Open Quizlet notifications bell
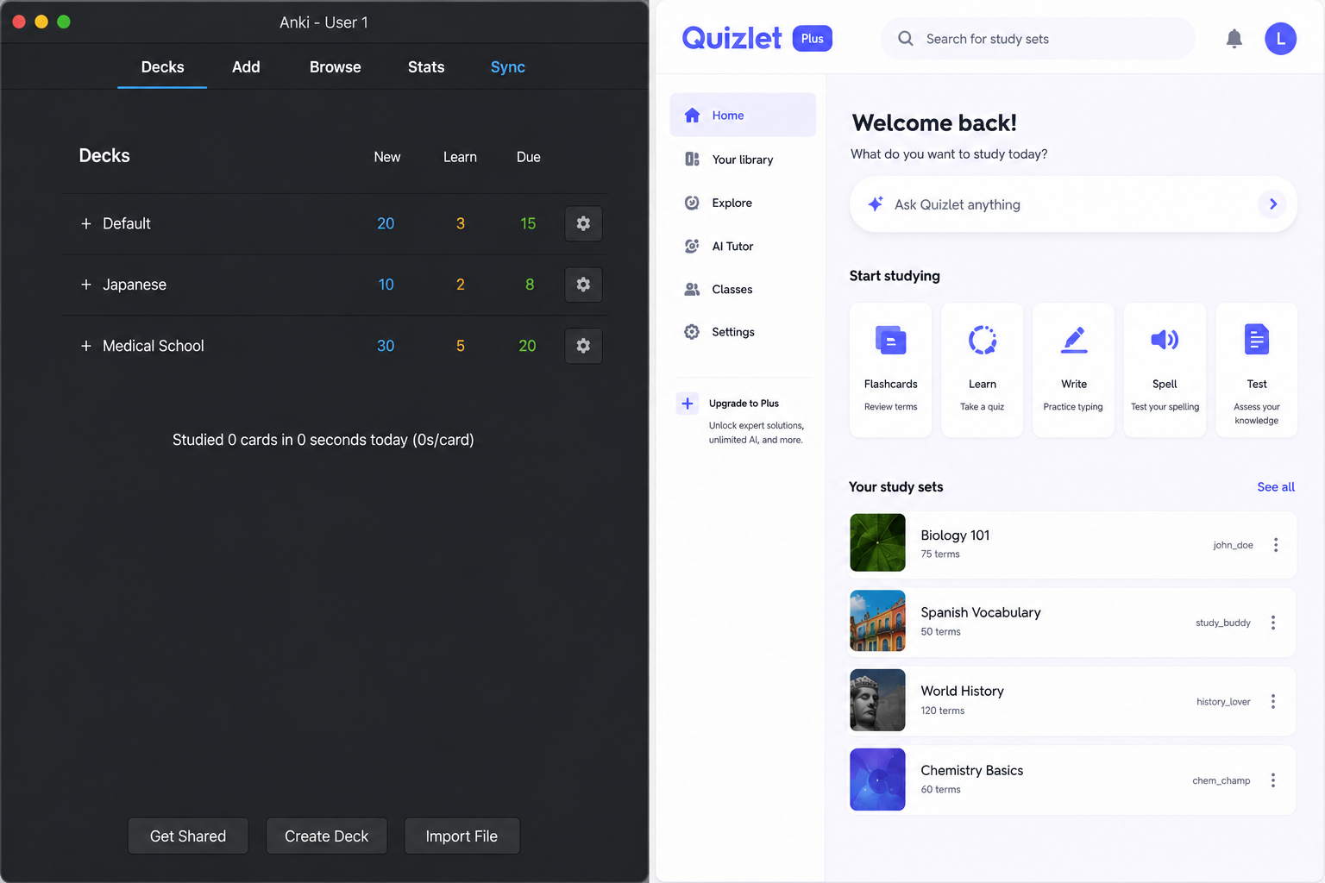Screen dimensions: 1325x883 pos(1234,39)
